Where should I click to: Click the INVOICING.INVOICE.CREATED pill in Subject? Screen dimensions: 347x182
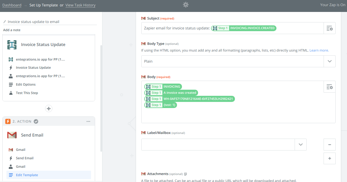coord(244,28)
